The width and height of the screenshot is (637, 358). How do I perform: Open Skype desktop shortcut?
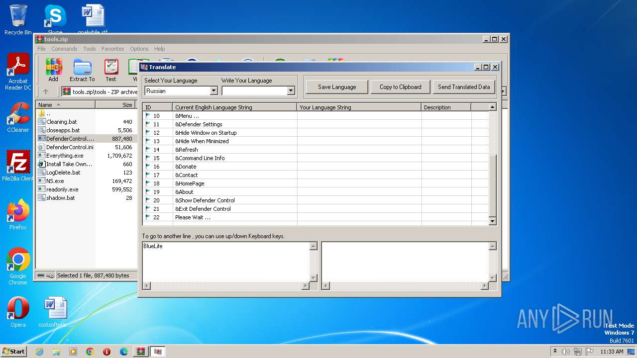[55, 20]
